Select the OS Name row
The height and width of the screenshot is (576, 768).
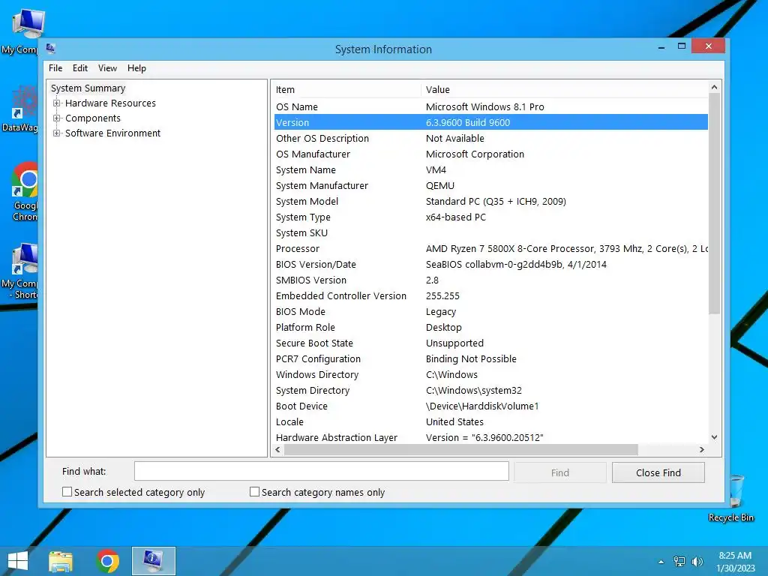490,106
